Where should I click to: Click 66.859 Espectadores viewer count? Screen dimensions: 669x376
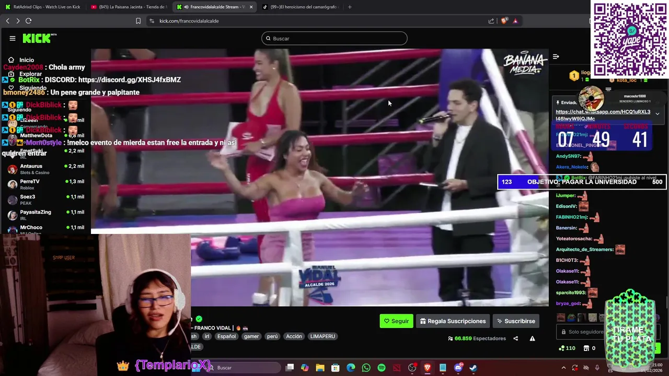click(477, 338)
